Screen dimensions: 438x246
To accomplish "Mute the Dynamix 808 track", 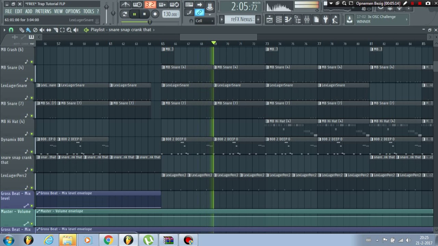I will pyautogui.click(x=32, y=152).
